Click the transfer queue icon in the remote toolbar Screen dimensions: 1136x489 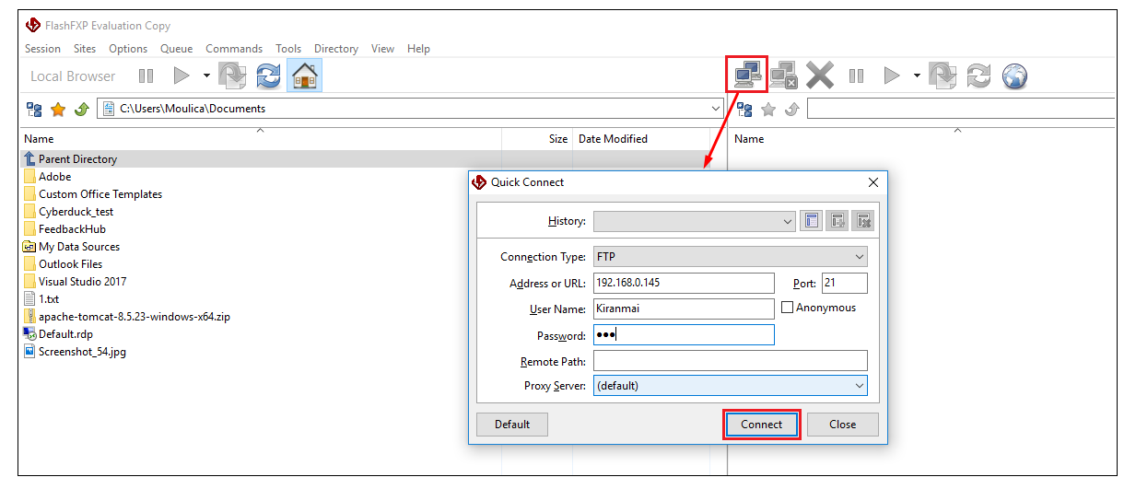tap(943, 76)
